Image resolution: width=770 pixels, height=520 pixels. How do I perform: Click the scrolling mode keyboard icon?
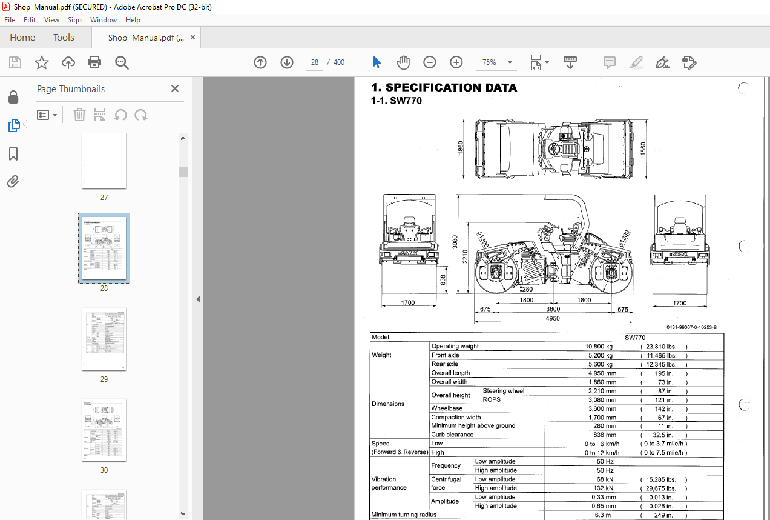(570, 62)
